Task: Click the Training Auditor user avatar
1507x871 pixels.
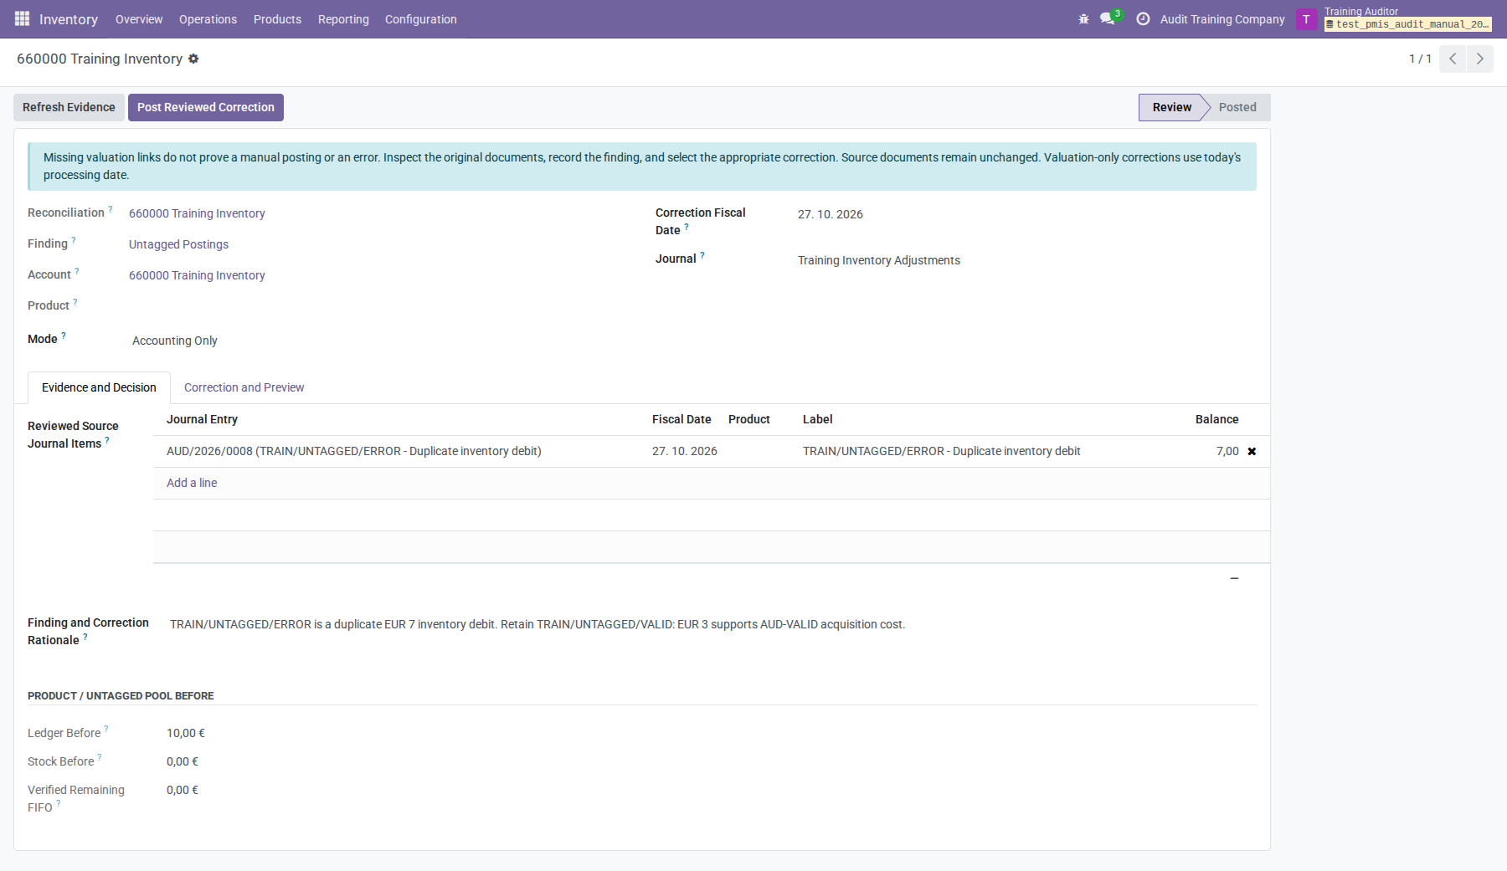Action: point(1306,19)
